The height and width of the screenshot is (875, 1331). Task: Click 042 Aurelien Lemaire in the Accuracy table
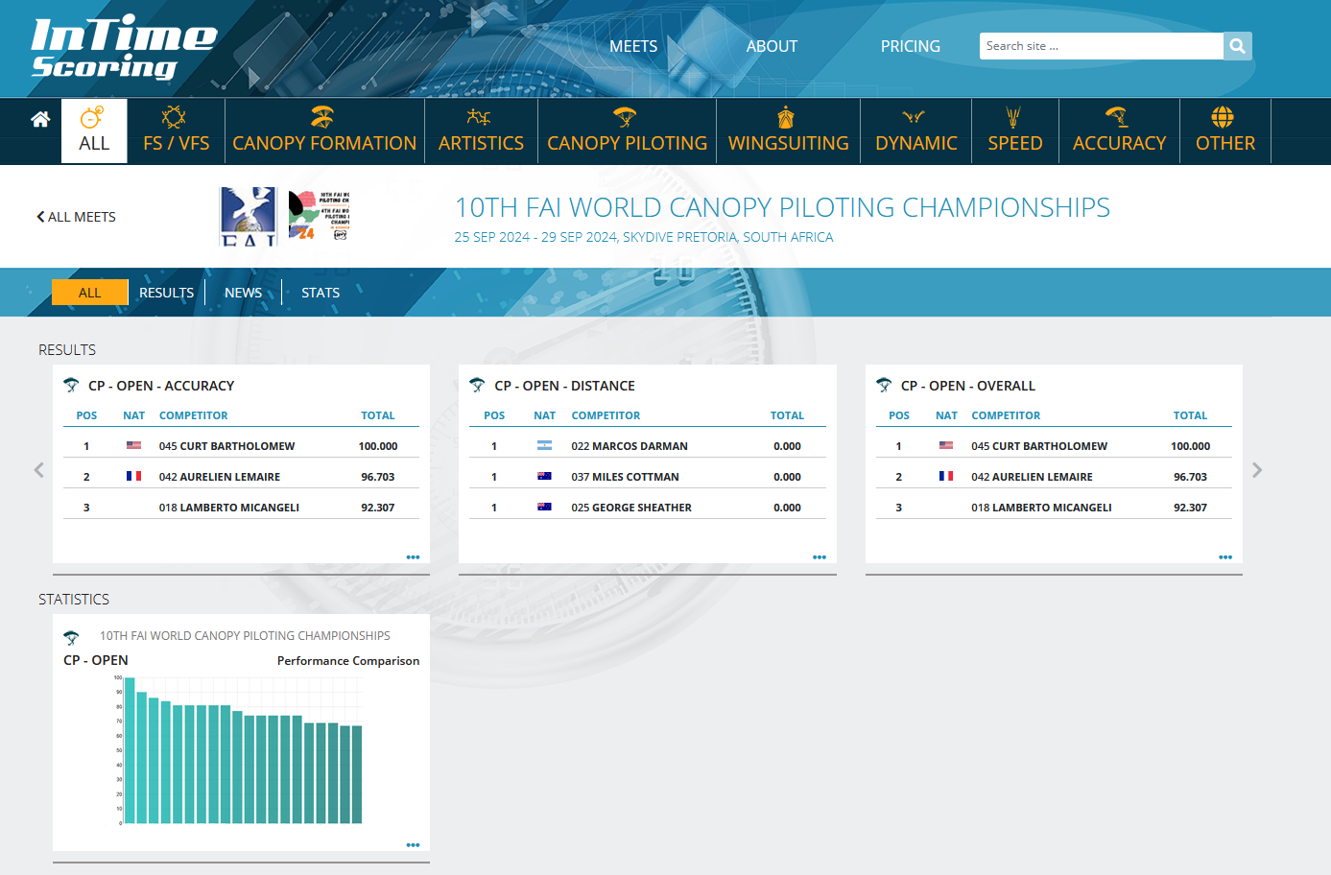tap(220, 477)
